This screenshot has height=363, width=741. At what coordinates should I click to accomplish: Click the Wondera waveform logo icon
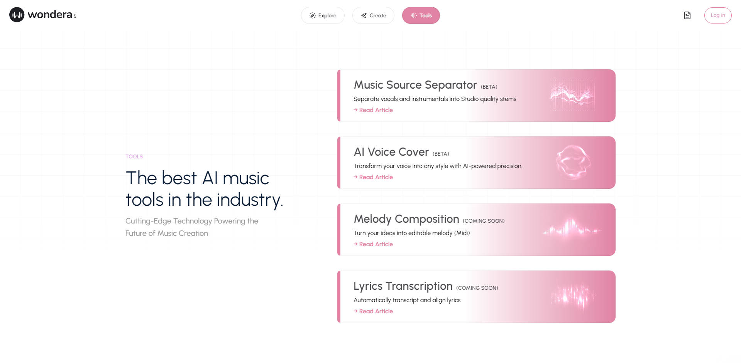(x=17, y=15)
